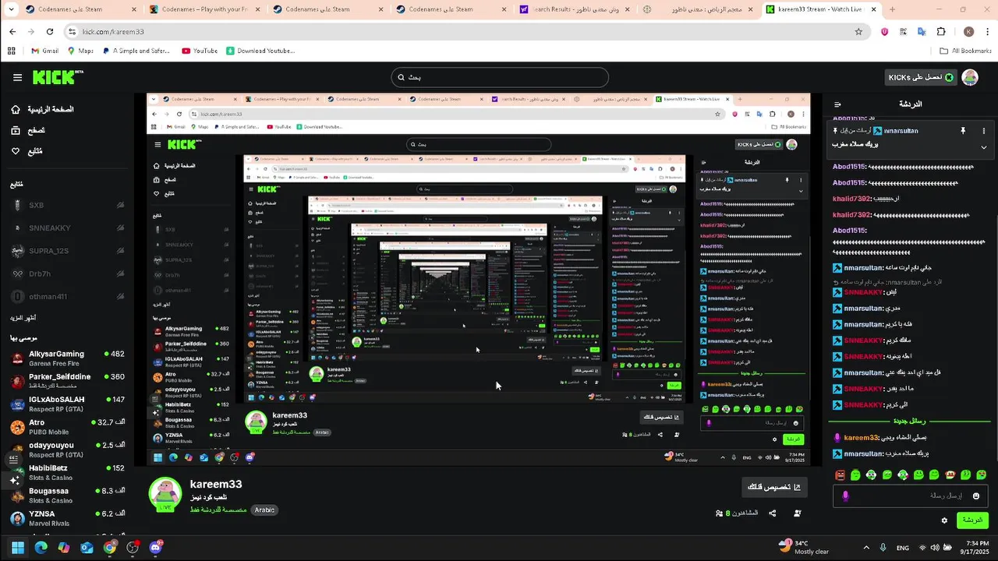
Task: Select the SNNEAKKY followed channel in sidebar
Action: pos(66,228)
